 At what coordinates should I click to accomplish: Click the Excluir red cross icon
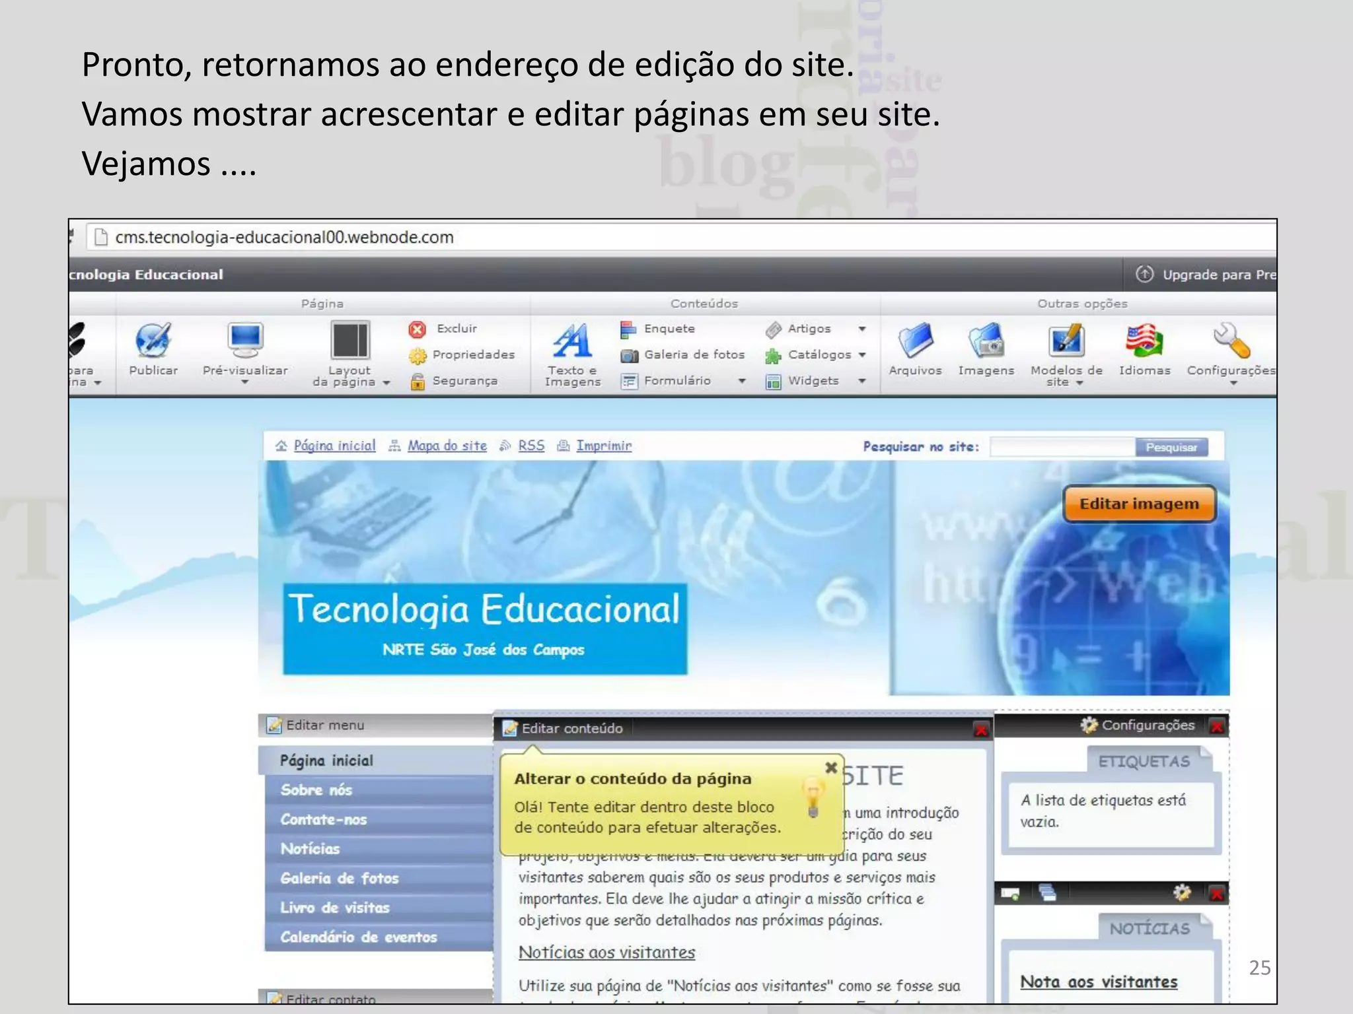pyautogui.click(x=417, y=329)
